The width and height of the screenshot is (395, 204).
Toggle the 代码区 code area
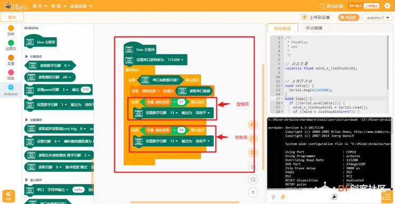click(x=349, y=17)
